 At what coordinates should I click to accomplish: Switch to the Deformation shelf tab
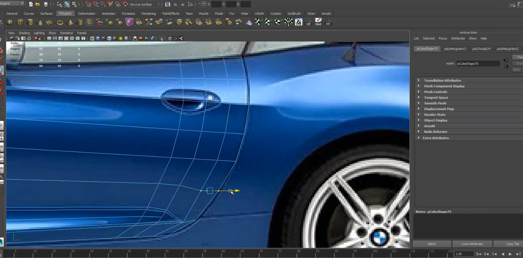87,14
